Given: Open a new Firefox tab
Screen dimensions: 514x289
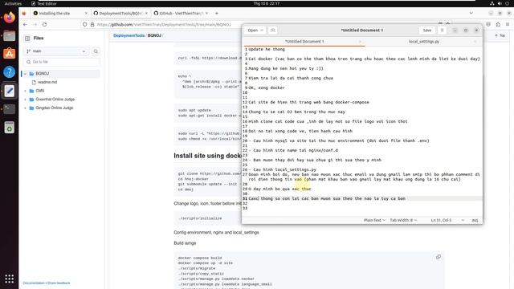Looking at the screenshot, I should point(217,14).
